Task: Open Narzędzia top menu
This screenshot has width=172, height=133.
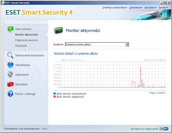Action: [151, 8]
